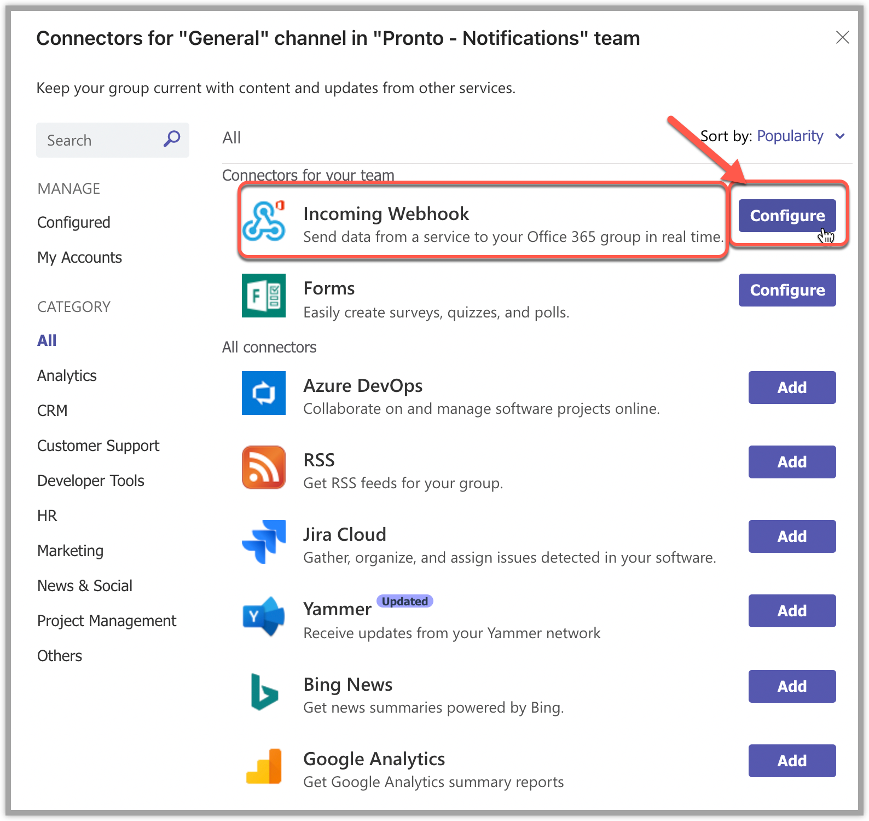Select the All category
869x821 pixels.
(47, 340)
